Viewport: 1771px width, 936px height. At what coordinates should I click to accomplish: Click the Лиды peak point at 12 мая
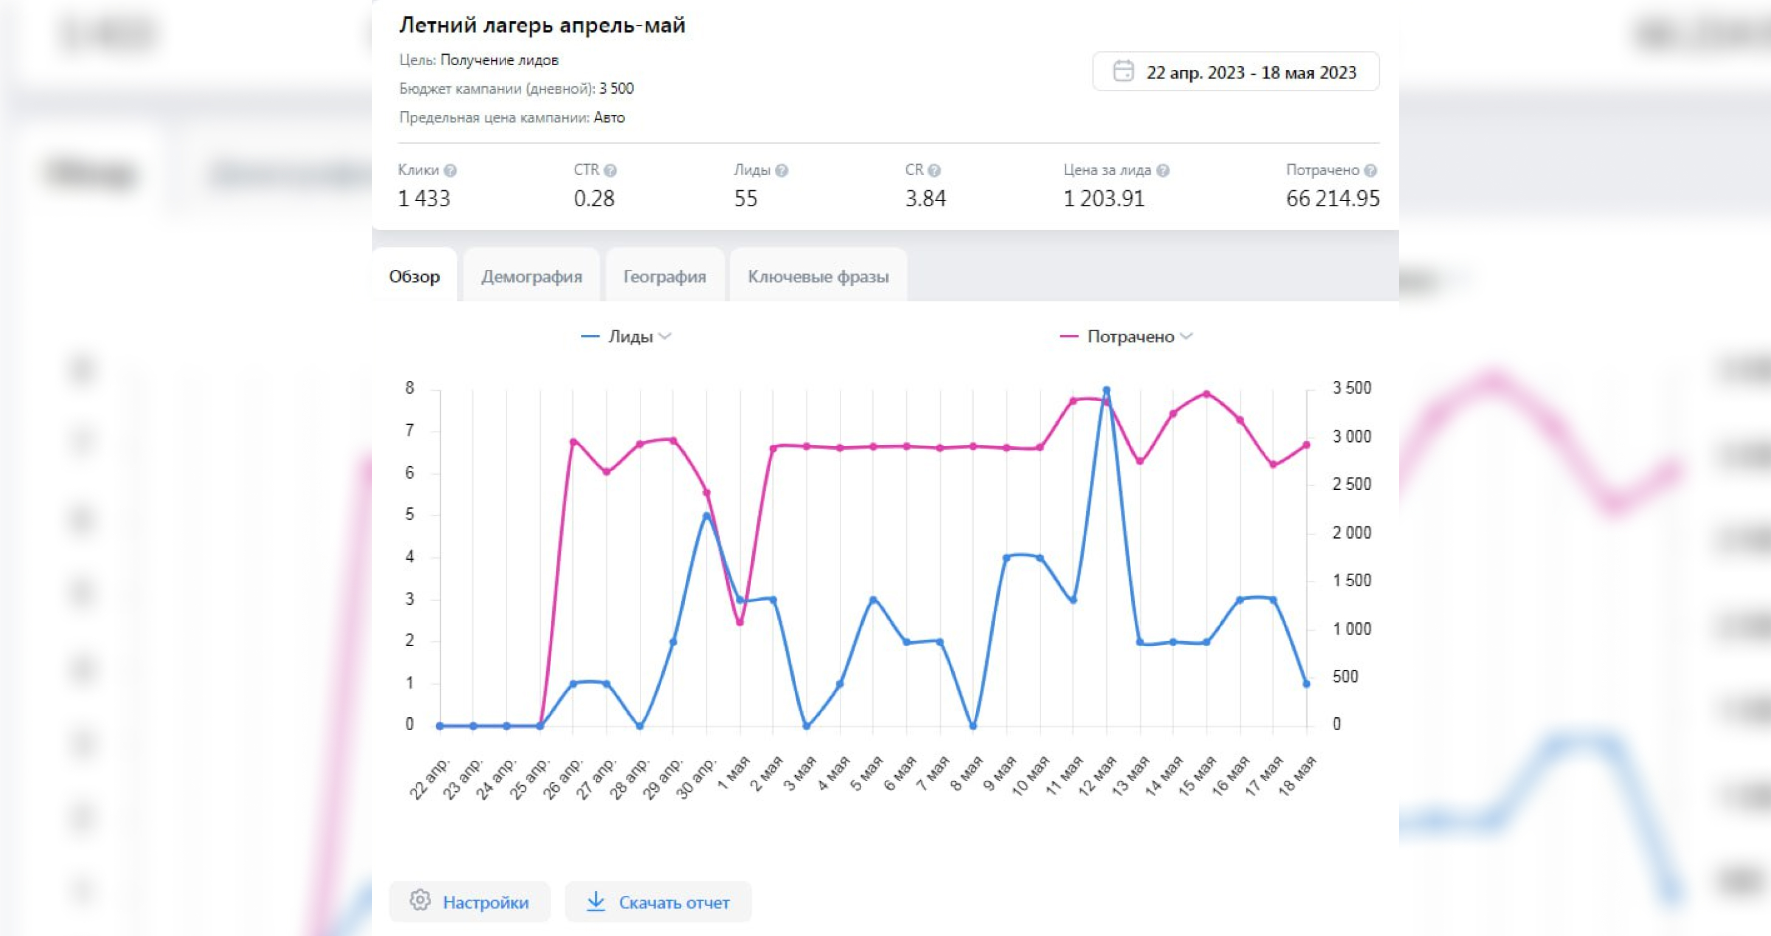[1106, 390]
